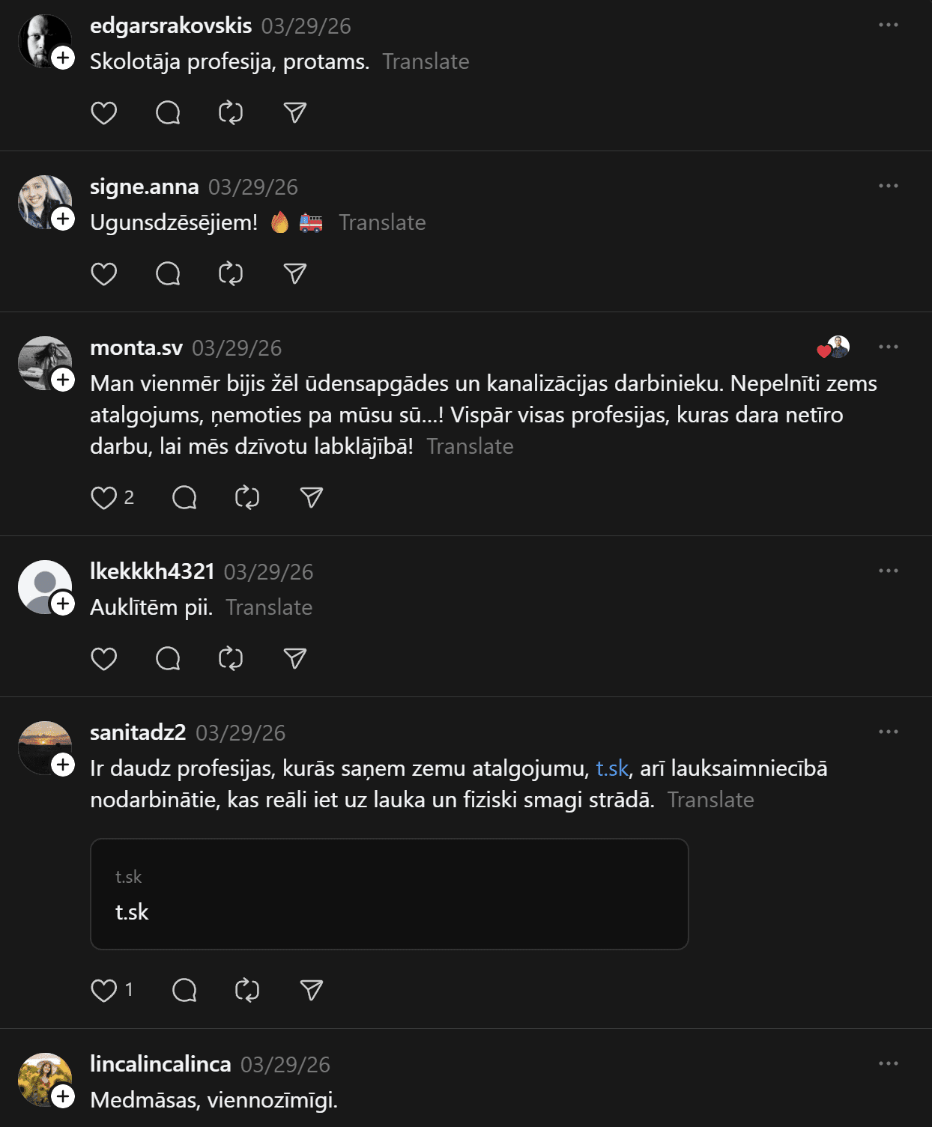Repost edgarsrakovskis's comment
The image size is (932, 1127).
click(231, 113)
